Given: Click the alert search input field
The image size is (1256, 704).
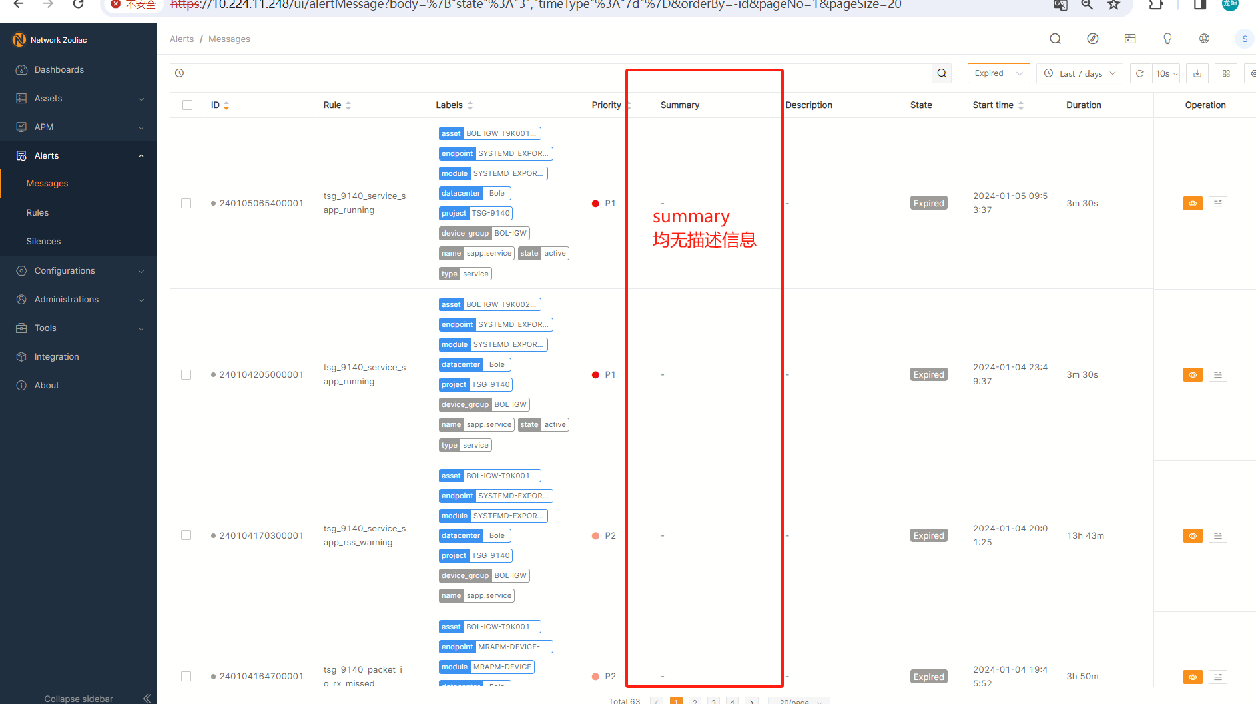Looking at the screenshot, I should [559, 73].
